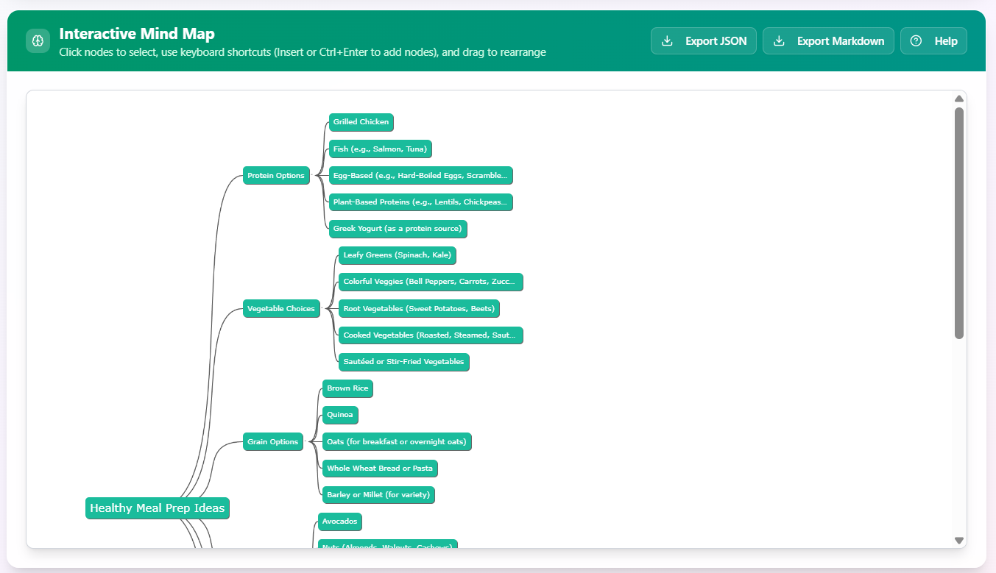Click the scrollbar up arrow
996x573 pixels.
pyautogui.click(x=958, y=98)
